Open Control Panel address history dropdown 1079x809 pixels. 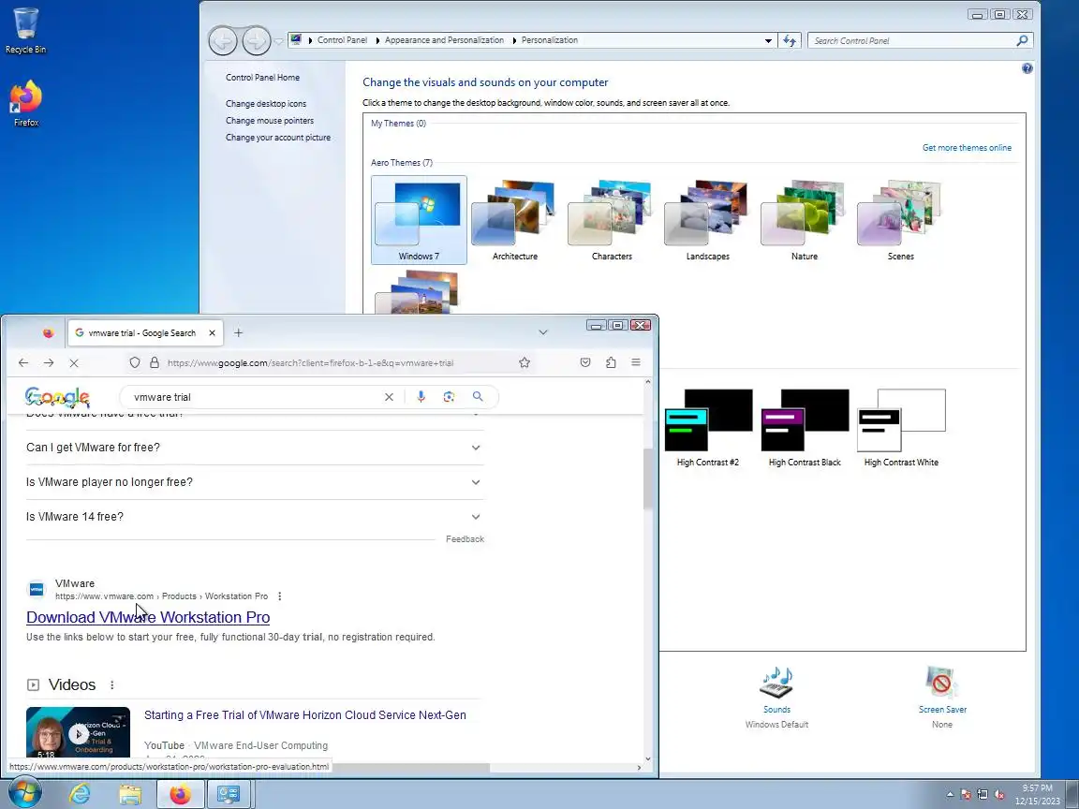coord(768,40)
